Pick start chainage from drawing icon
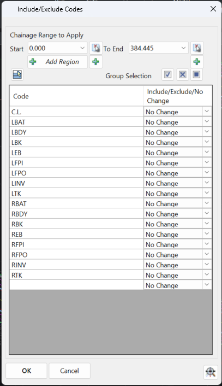 click(96, 48)
